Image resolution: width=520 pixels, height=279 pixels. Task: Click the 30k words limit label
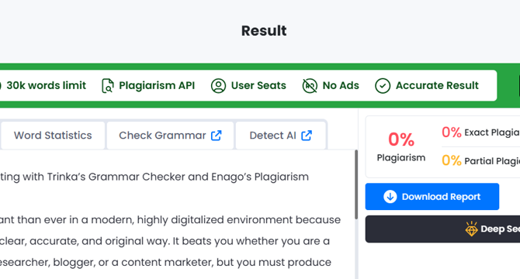46,86
